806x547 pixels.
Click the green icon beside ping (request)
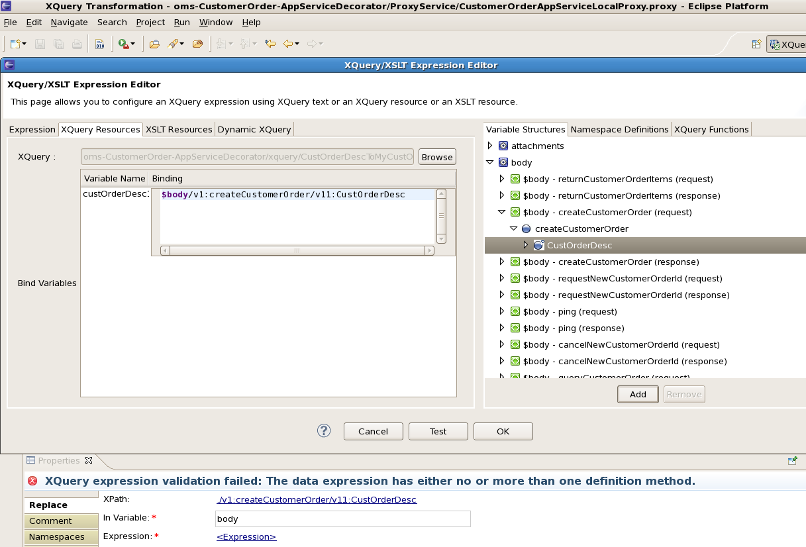[x=515, y=311]
